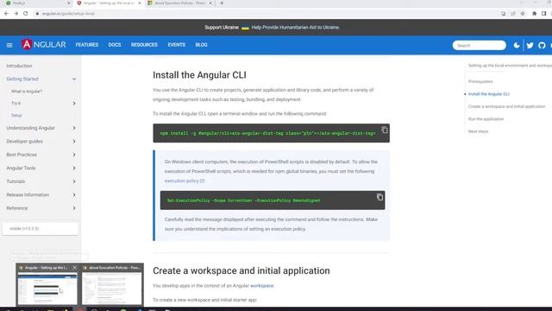
Task: Click the share page icon in address bar
Action: 513,14
